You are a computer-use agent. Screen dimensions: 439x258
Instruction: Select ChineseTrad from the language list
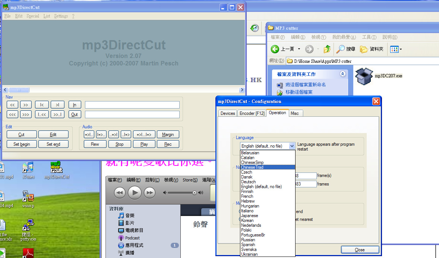coord(252,167)
